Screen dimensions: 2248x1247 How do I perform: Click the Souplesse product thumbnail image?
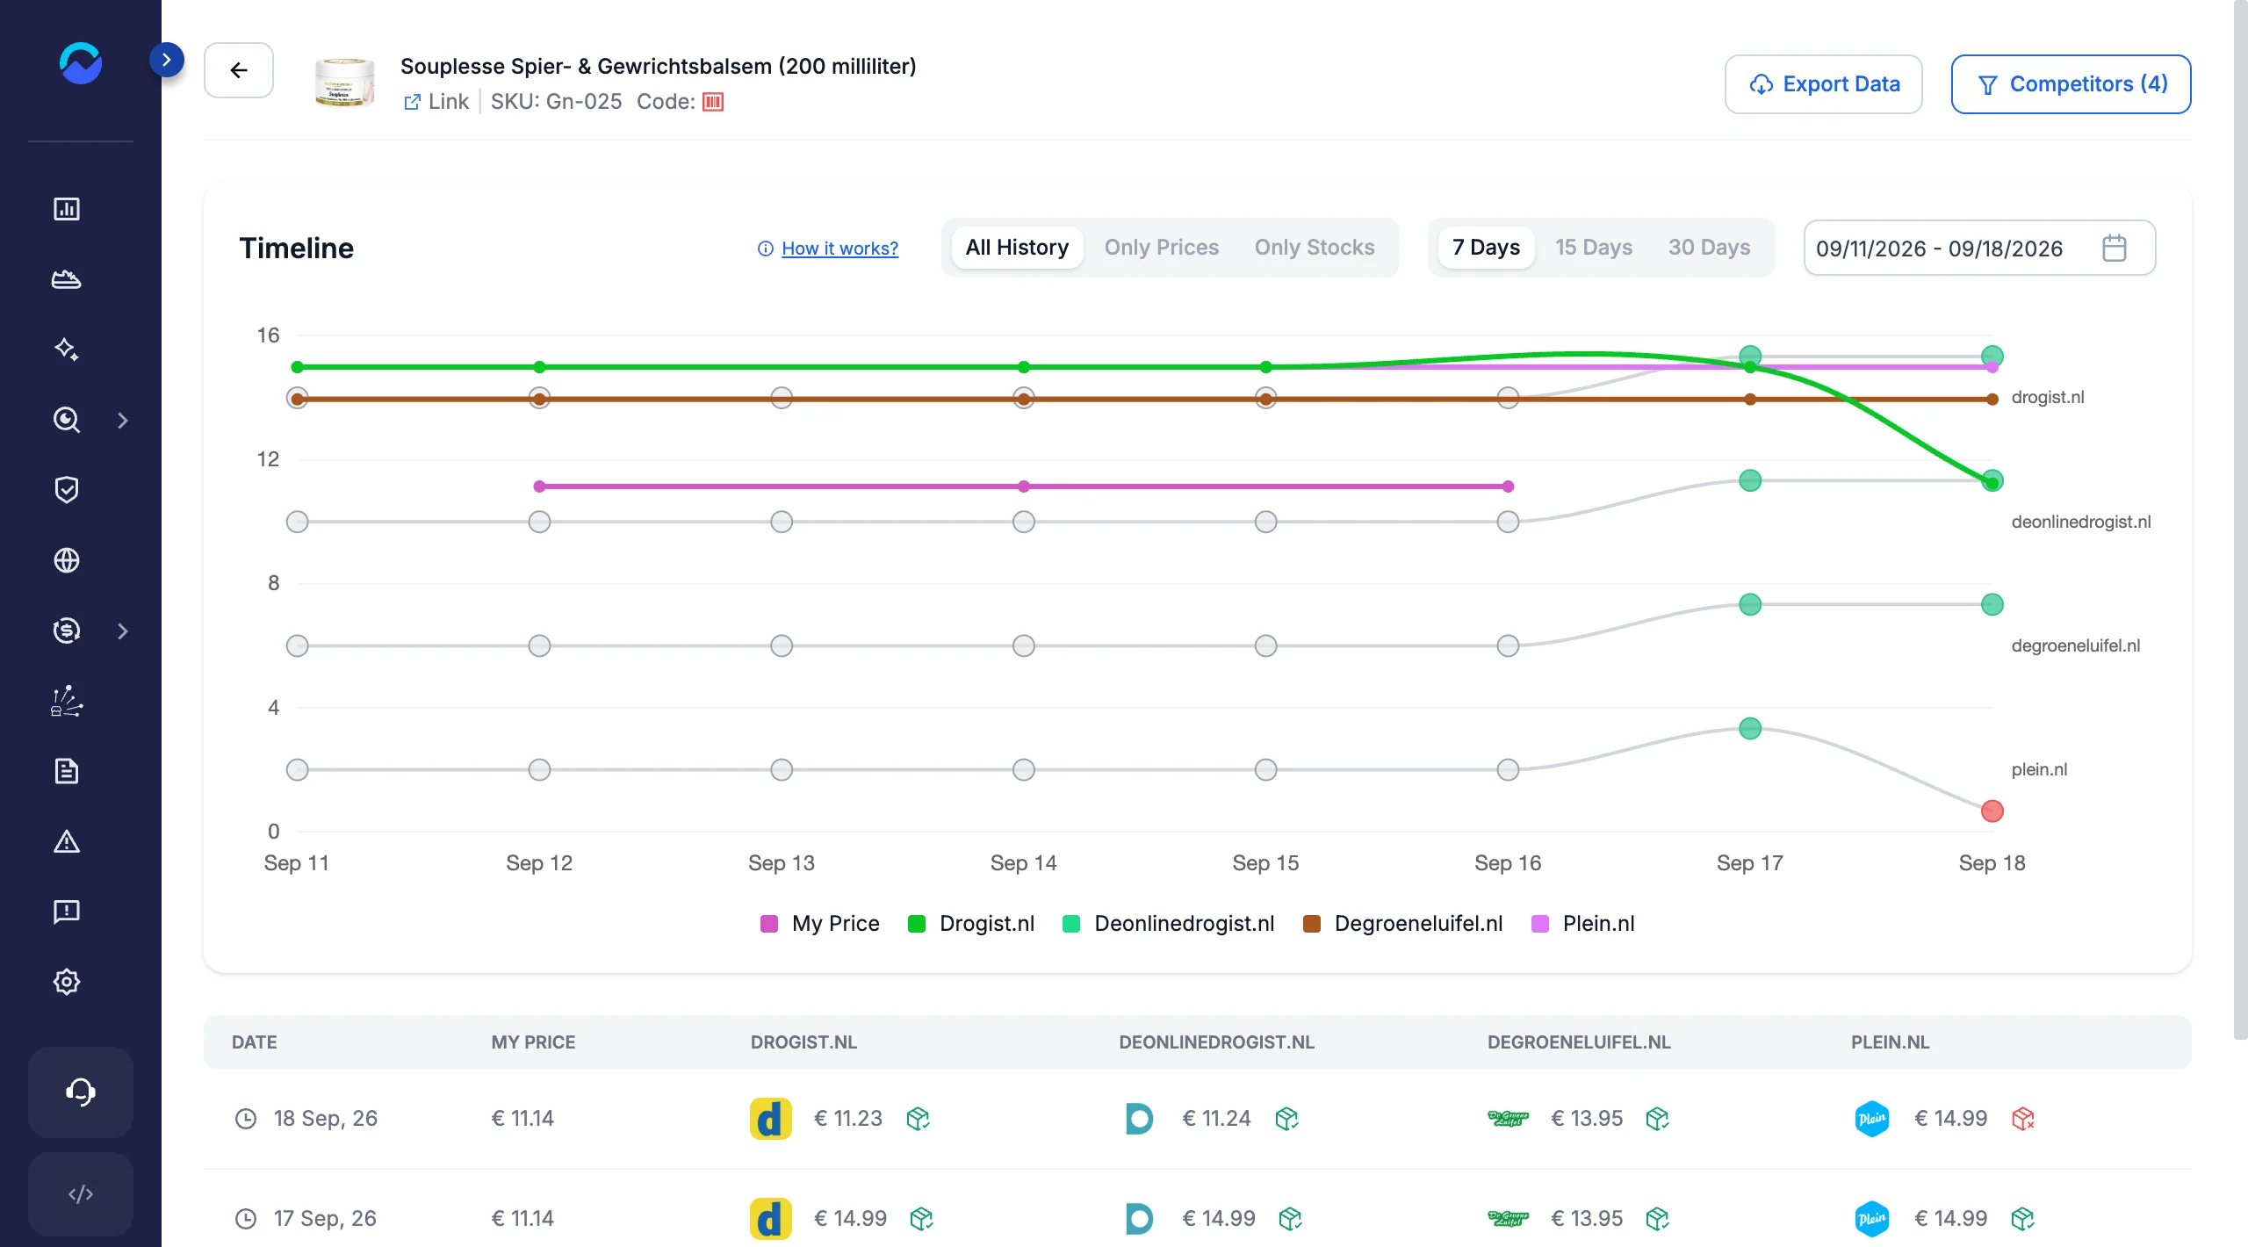coord(344,83)
